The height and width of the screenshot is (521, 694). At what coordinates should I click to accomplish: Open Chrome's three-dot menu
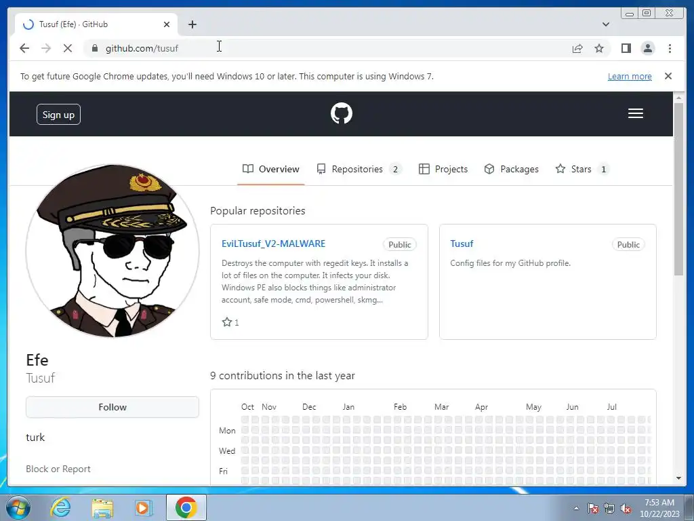[670, 48]
